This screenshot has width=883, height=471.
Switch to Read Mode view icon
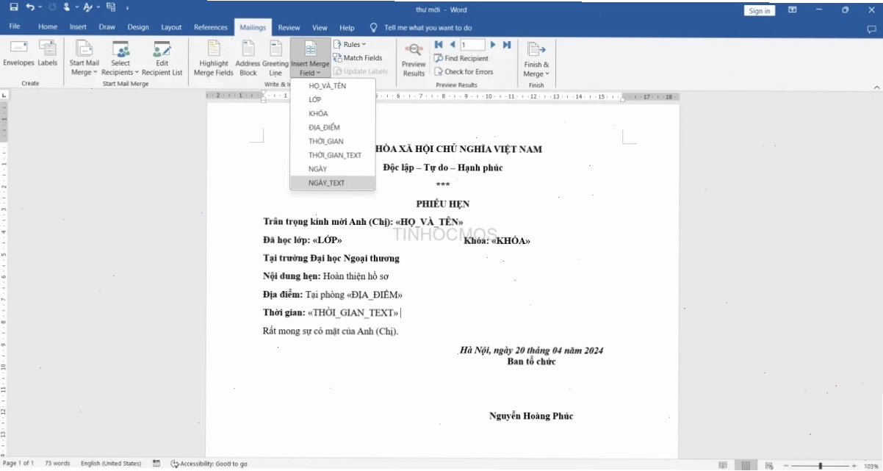coord(723,464)
